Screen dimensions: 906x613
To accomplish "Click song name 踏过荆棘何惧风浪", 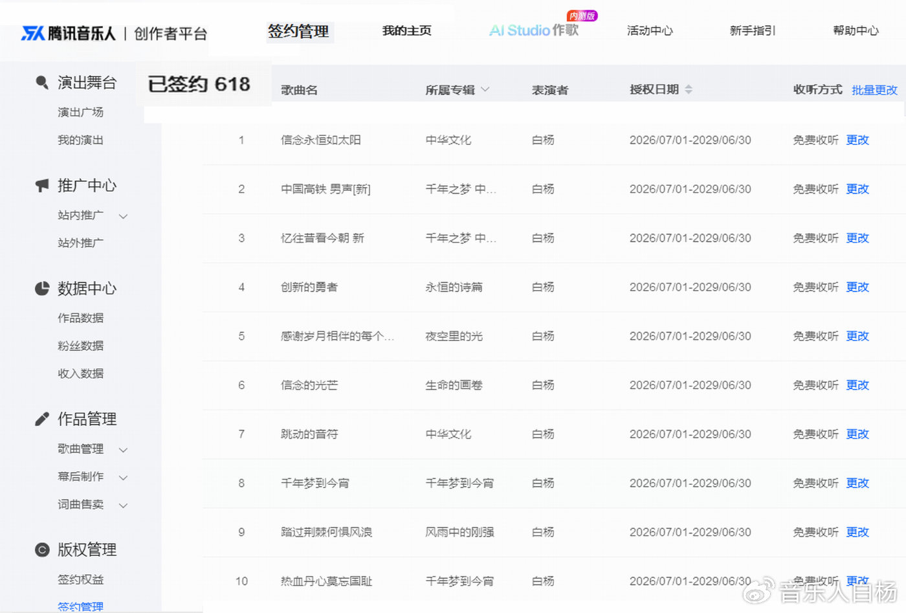I will click(326, 532).
